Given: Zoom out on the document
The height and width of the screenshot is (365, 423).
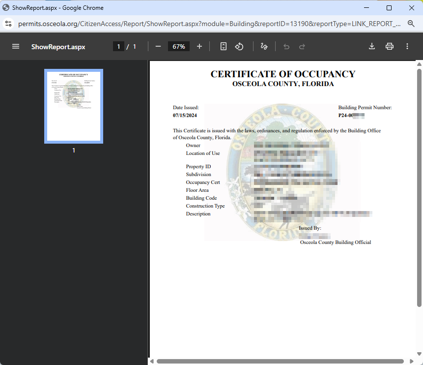Looking at the screenshot, I should coord(158,46).
